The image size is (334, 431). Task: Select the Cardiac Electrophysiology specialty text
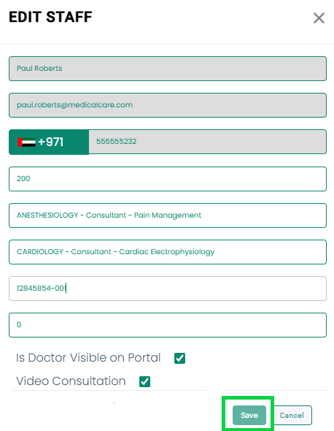click(166, 252)
